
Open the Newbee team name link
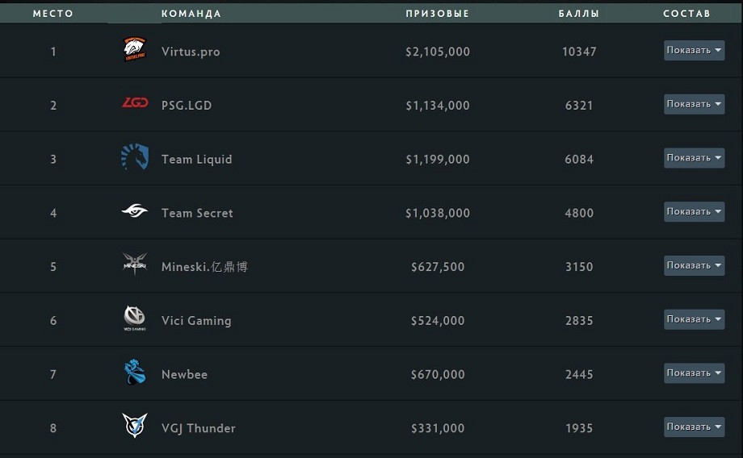184,375
